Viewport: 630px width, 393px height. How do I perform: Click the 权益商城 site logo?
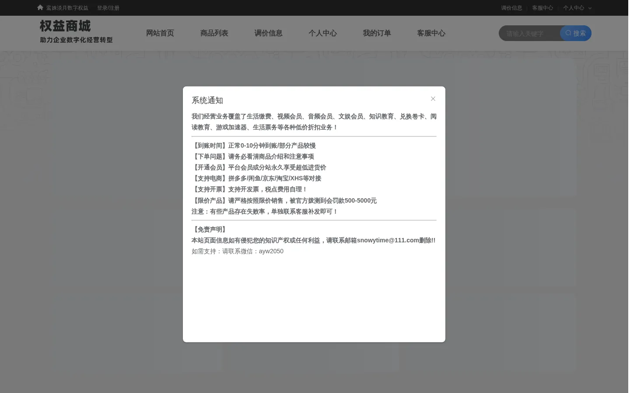click(x=76, y=31)
